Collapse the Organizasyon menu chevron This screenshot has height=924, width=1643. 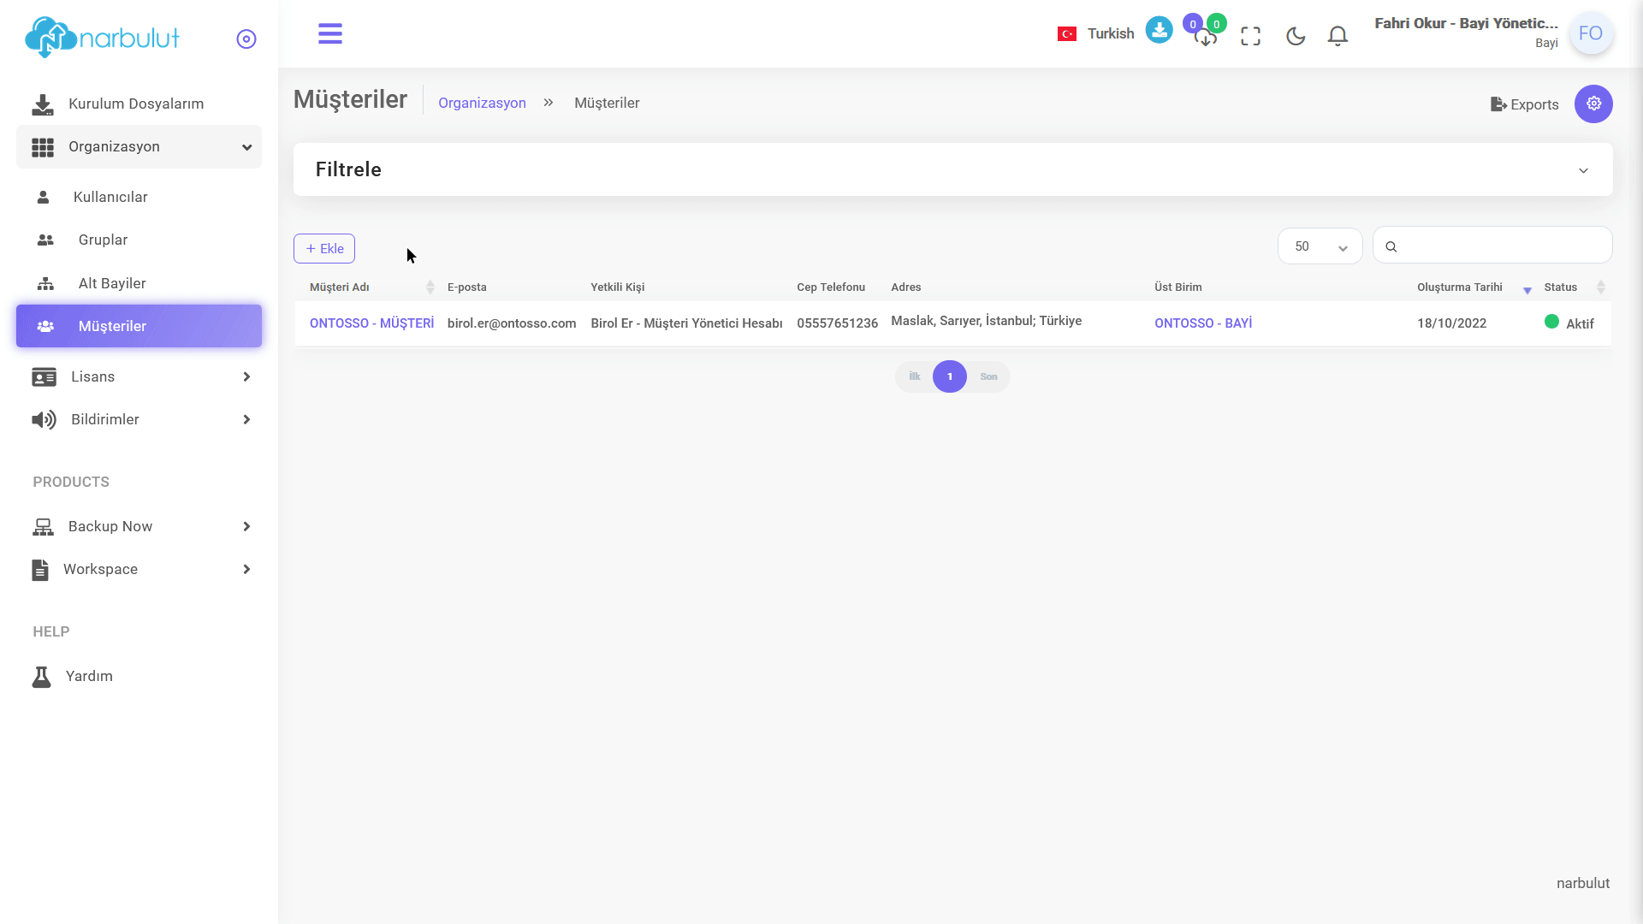(x=247, y=147)
